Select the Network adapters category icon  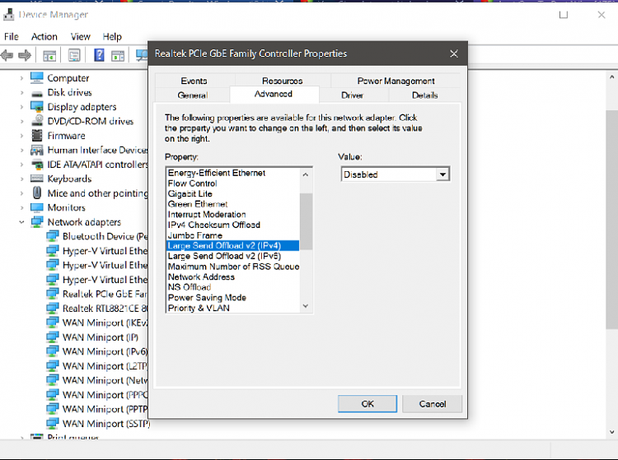(x=36, y=222)
